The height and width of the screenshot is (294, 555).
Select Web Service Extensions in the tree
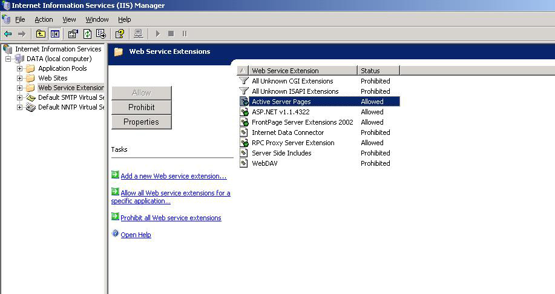pos(71,88)
